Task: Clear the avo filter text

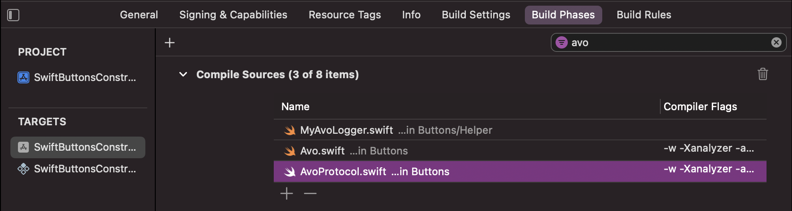Action: (776, 43)
